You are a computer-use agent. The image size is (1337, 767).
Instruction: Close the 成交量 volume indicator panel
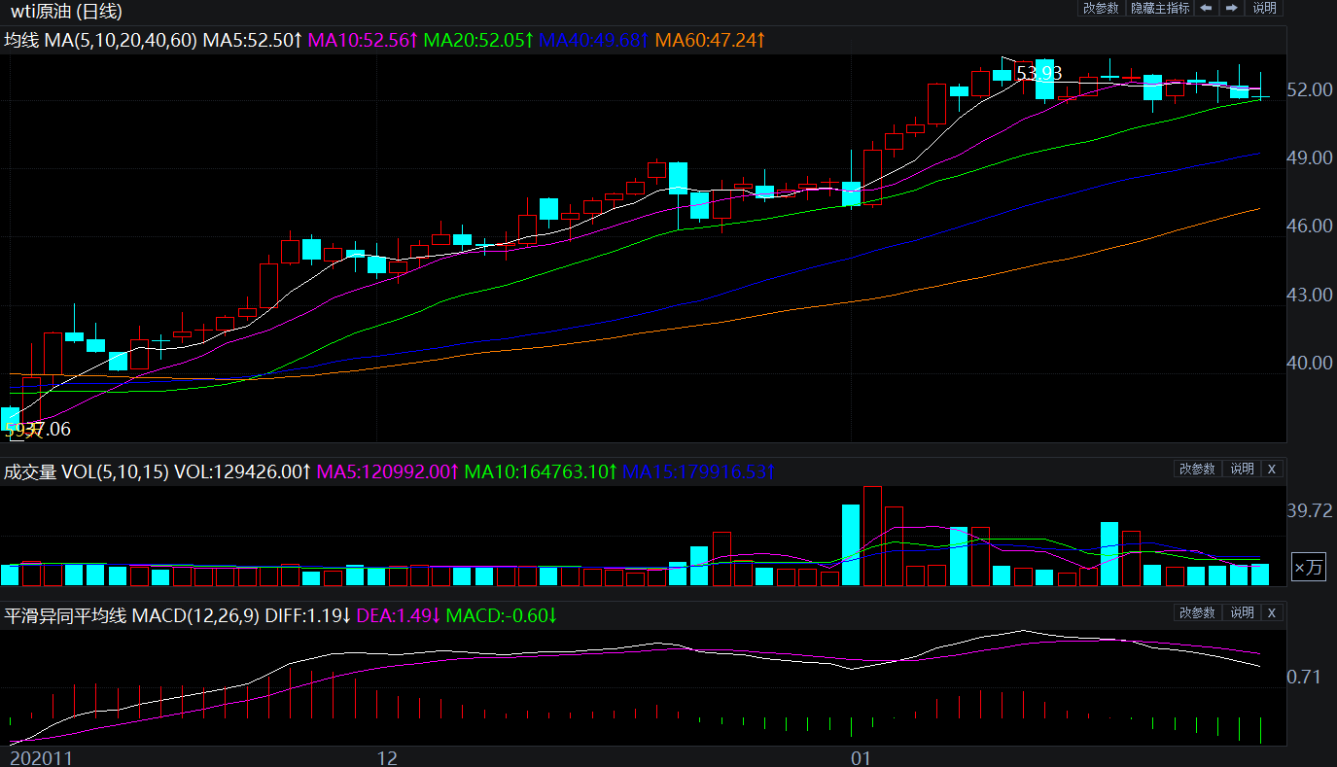(x=1271, y=469)
